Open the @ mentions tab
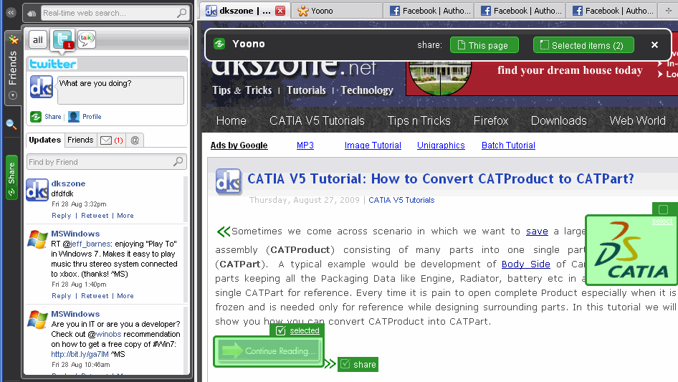The height and width of the screenshot is (382, 678). click(135, 140)
